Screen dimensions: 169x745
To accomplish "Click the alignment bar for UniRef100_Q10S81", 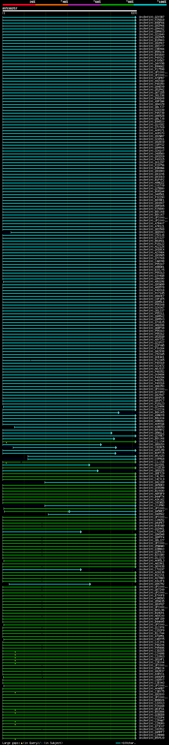I will click(46, 465).
